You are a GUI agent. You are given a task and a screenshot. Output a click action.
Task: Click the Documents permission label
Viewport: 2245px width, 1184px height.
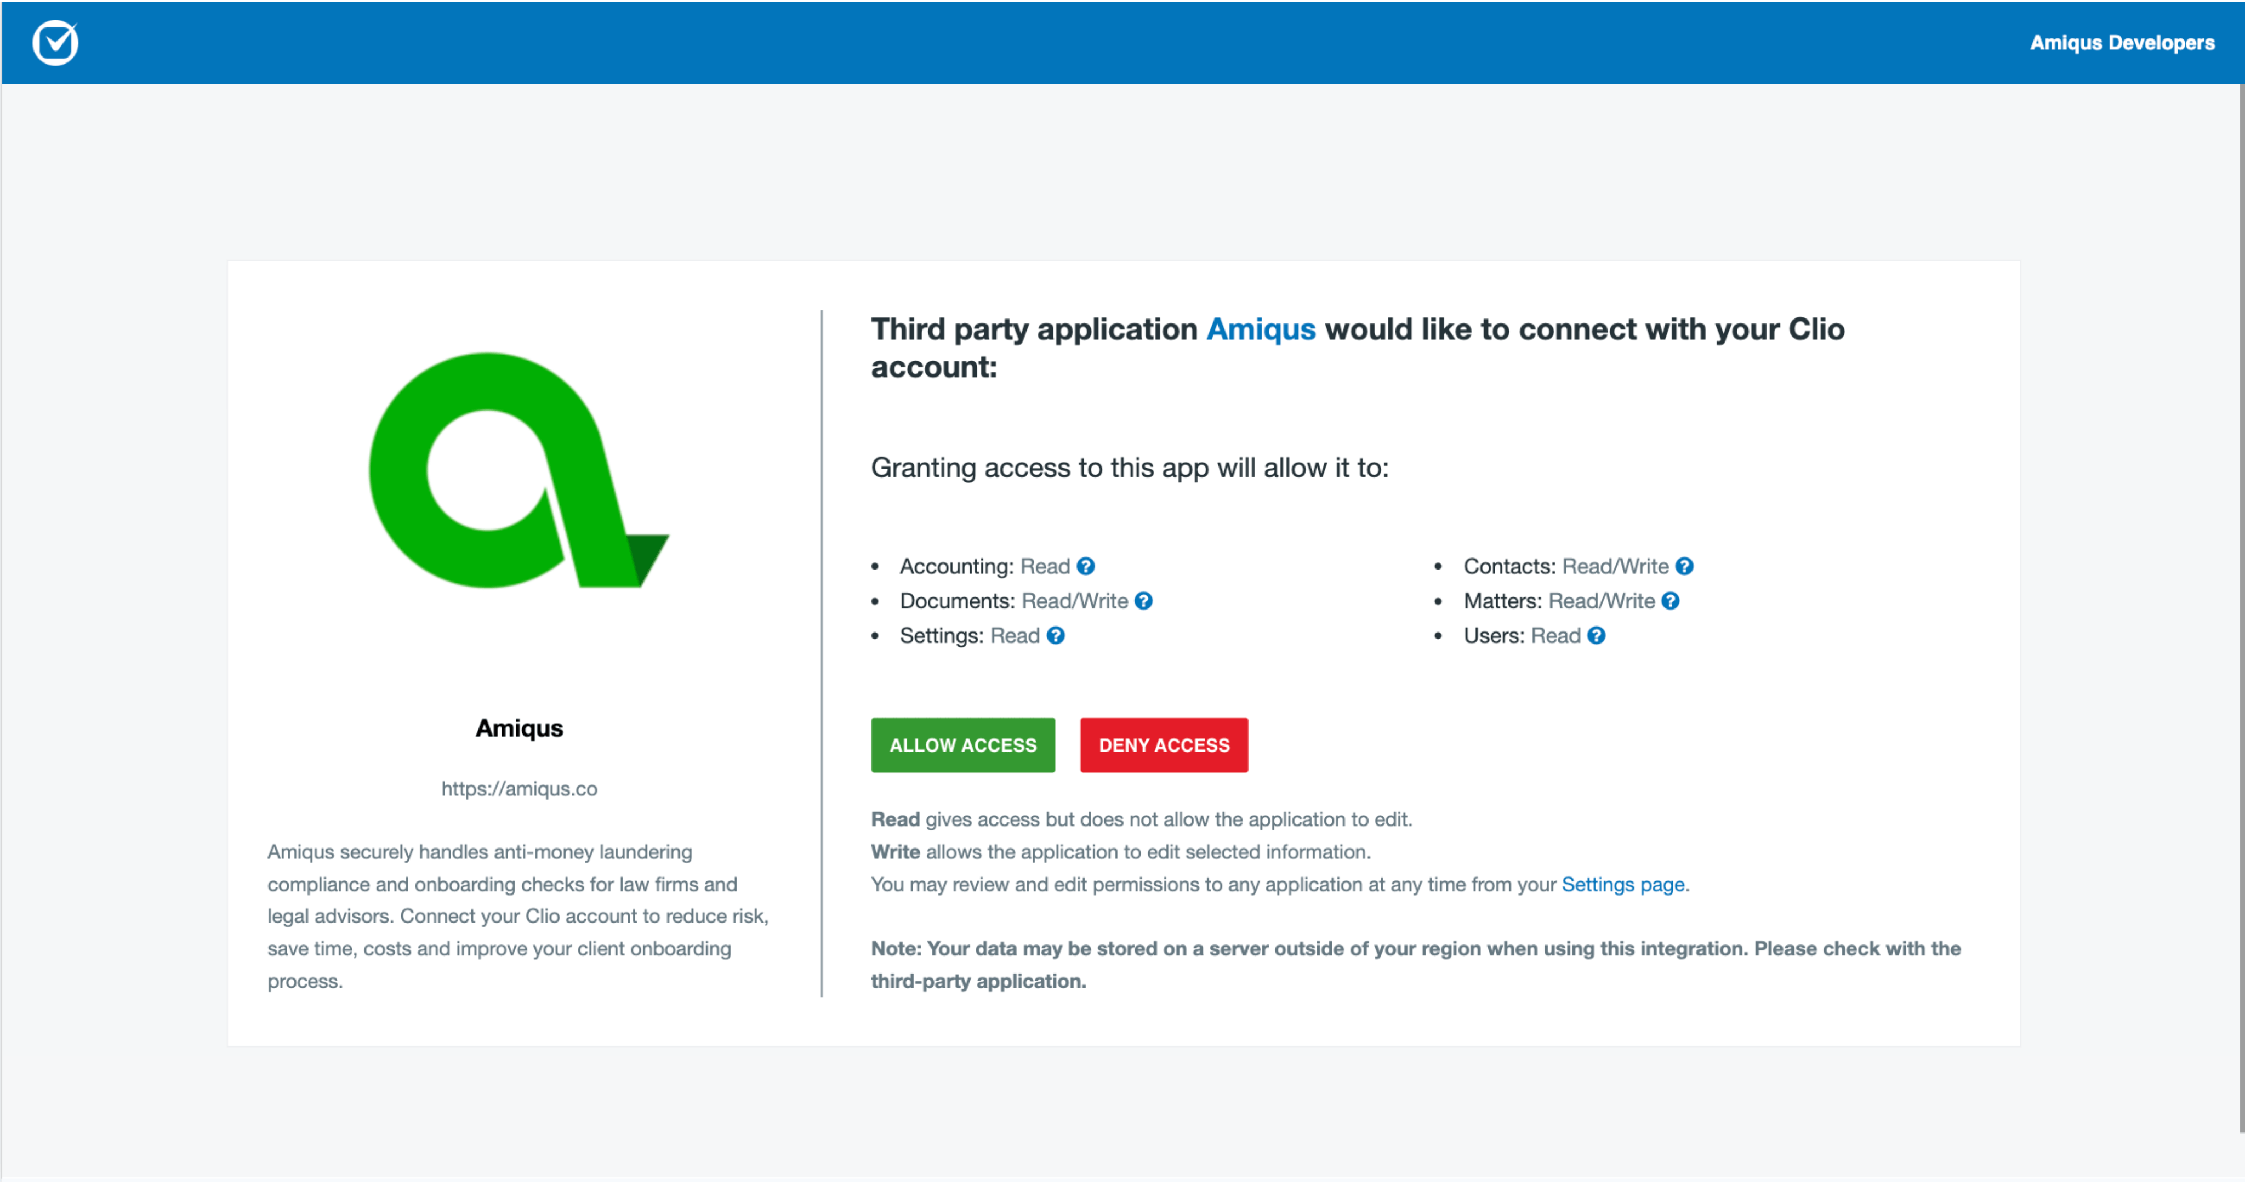[x=956, y=601]
